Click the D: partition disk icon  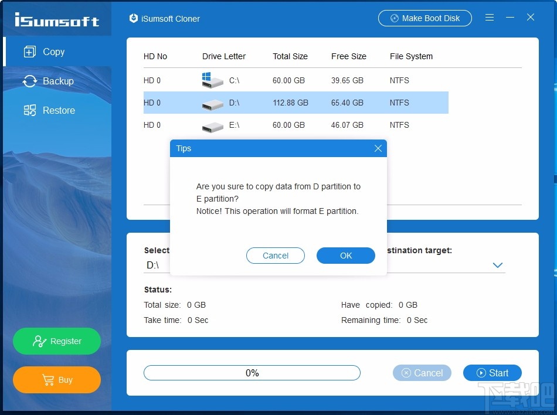(x=212, y=103)
